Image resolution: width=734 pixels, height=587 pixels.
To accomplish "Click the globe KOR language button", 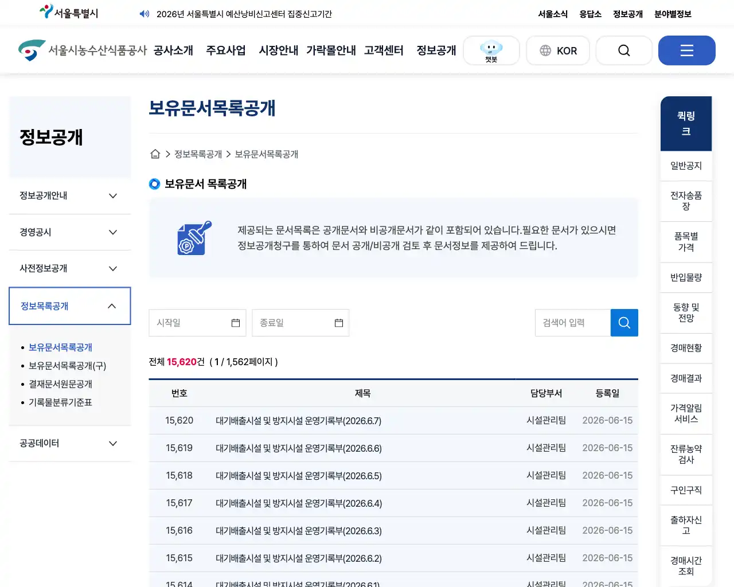I will point(558,50).
